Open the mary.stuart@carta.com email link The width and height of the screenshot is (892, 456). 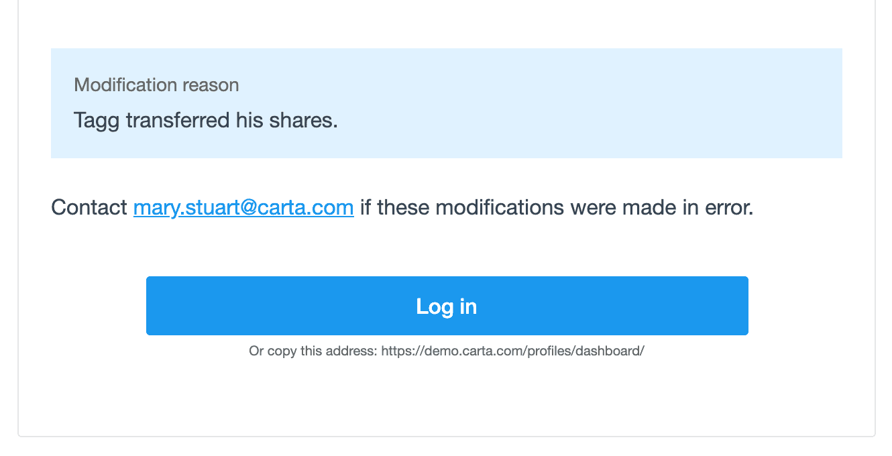243,208
